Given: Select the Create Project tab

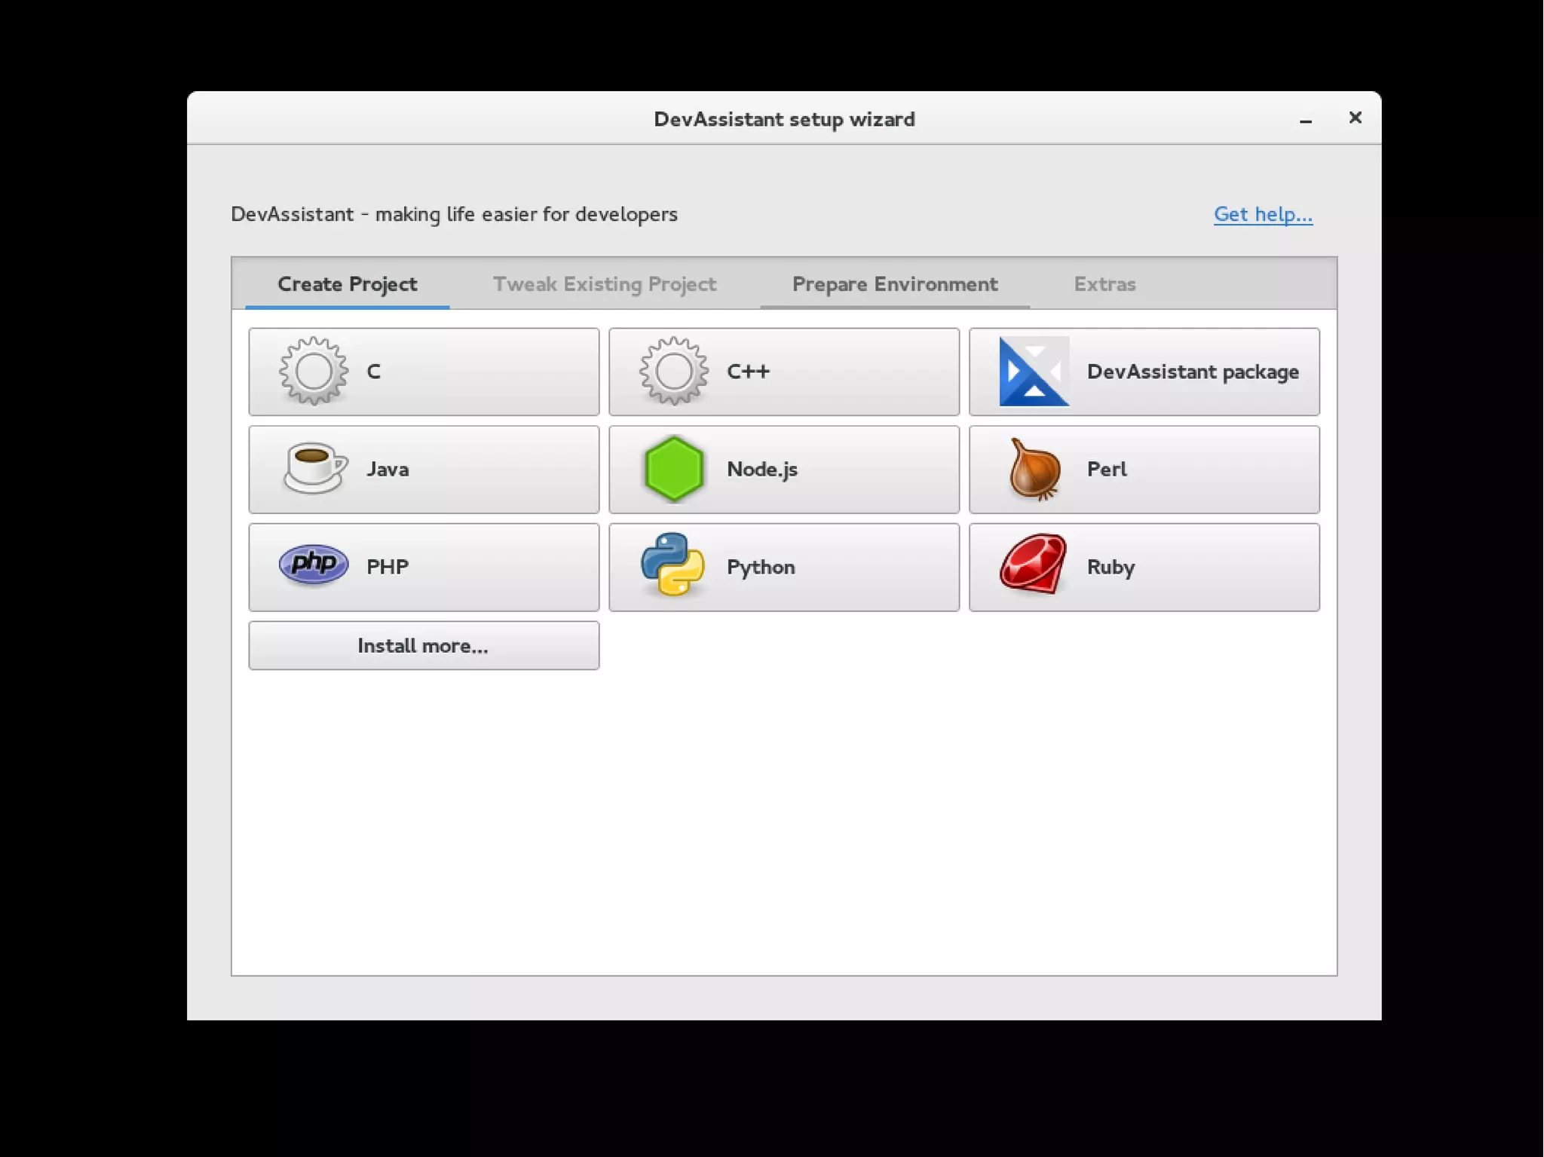Looking at the screenshot, I should click(x=347, y=284).
